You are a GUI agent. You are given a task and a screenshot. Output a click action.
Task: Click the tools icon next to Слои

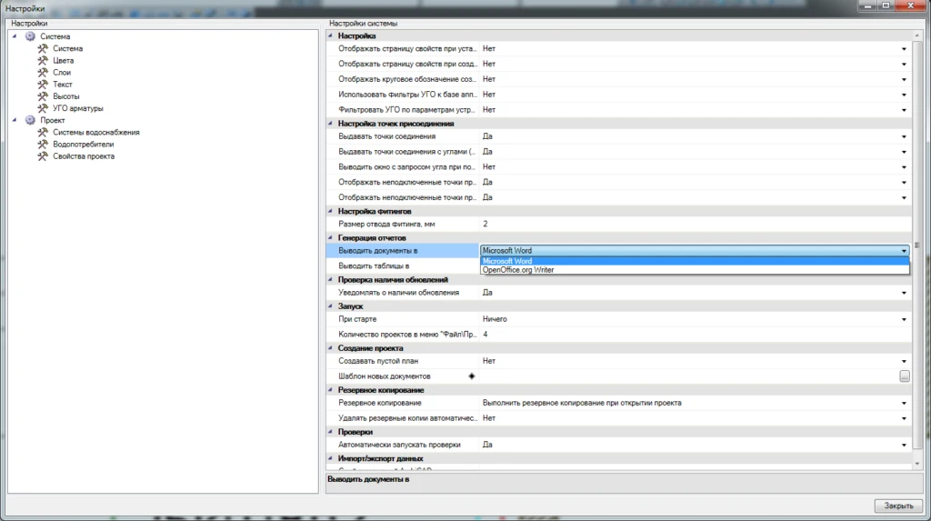point(43,73)
